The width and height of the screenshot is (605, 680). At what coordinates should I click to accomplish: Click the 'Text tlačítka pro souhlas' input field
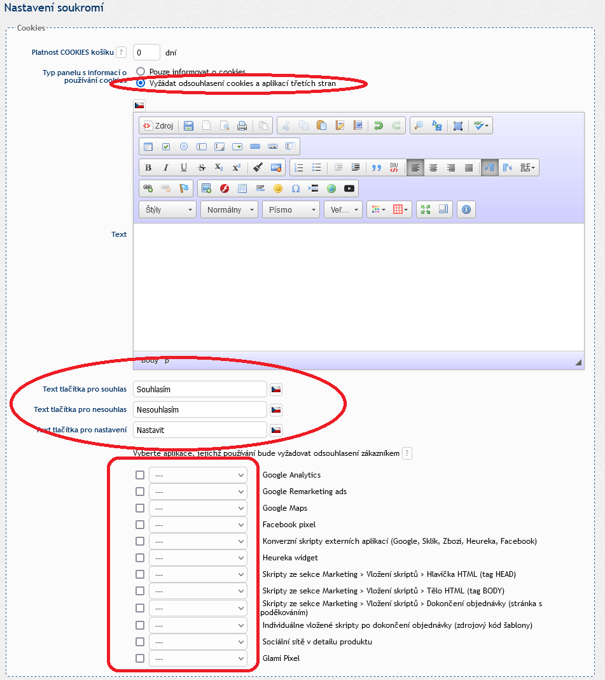[x=200, y=389]
